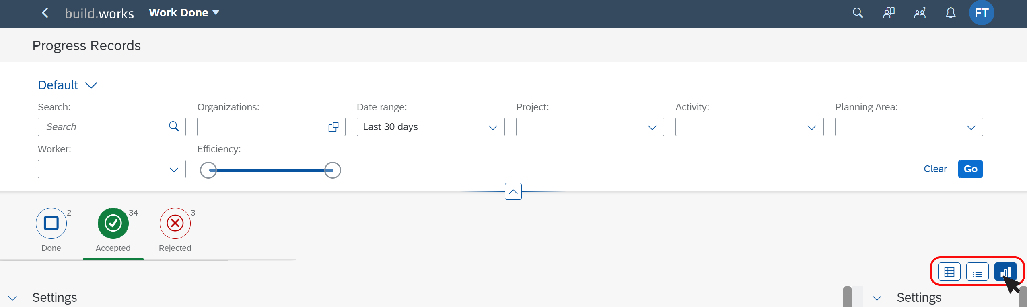The image size is (1027, 307).
Task: Click the left Efficiency slider handle
Action: pos(208,170)
